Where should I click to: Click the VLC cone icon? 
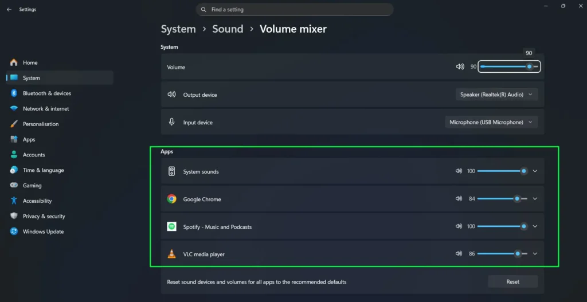(171, 254)
